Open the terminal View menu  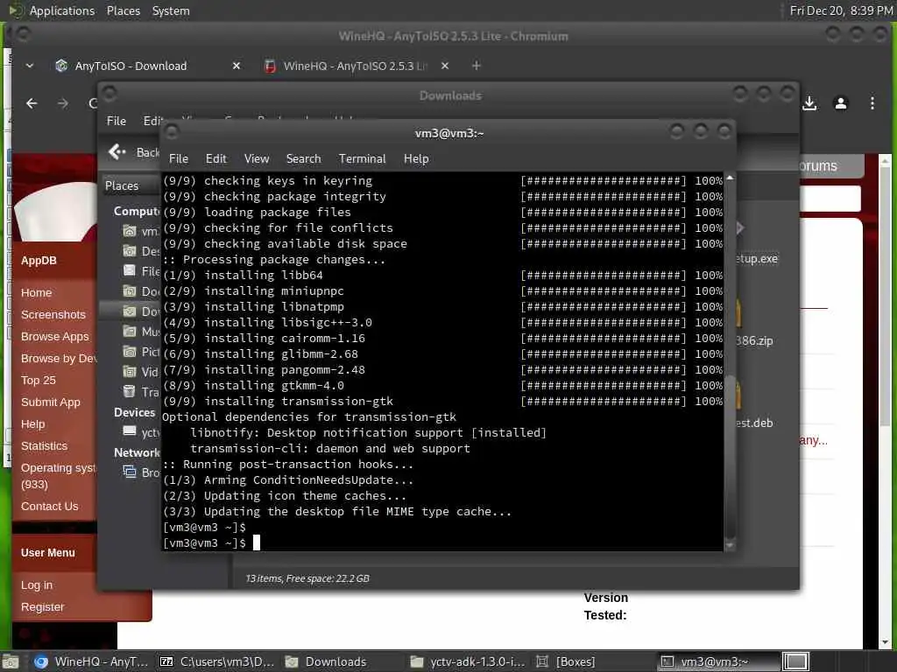257,159
